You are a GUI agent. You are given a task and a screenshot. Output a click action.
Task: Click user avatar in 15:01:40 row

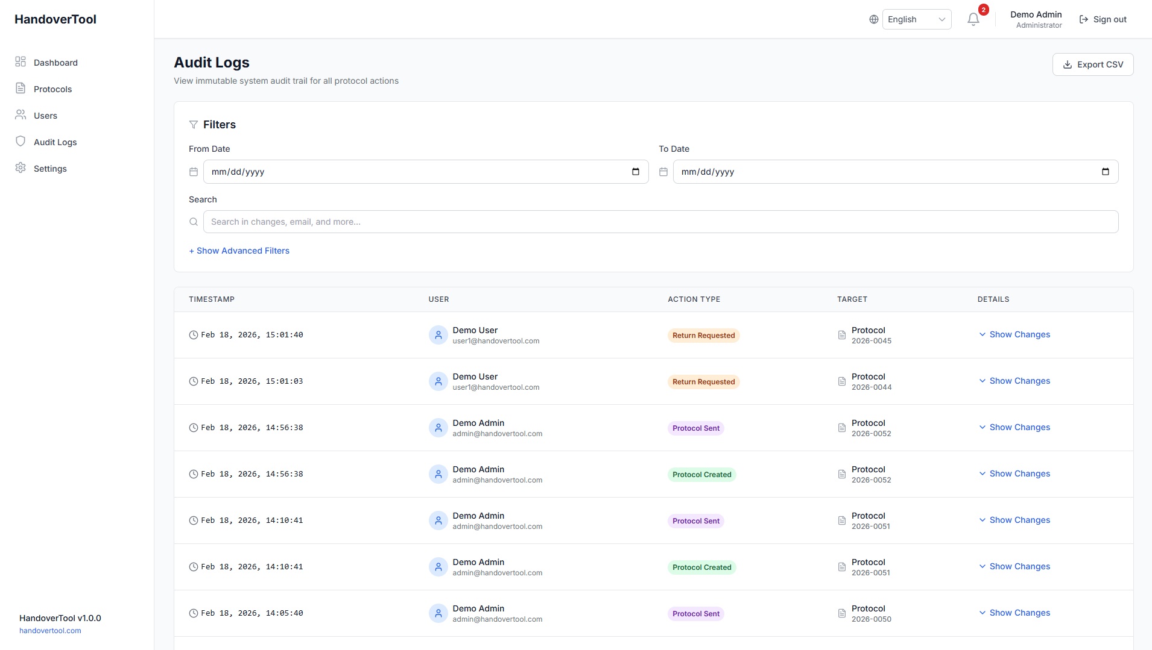coord(438,335)
